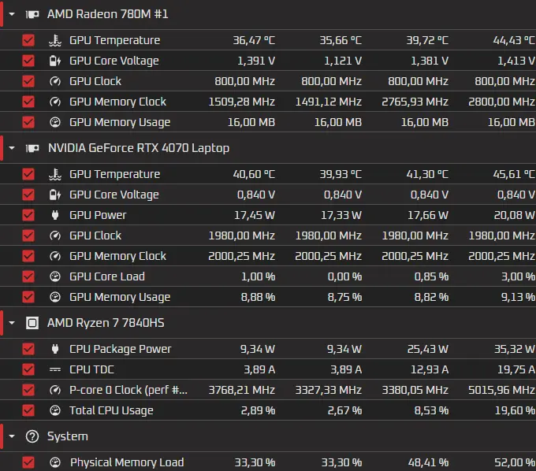536x471 pixels.
Task: Select the Physical Memory Load label
Action: tap(127, 462)
